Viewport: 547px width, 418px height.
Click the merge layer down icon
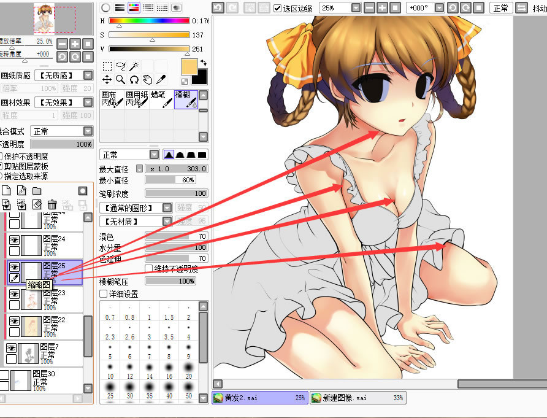[6, 204]
